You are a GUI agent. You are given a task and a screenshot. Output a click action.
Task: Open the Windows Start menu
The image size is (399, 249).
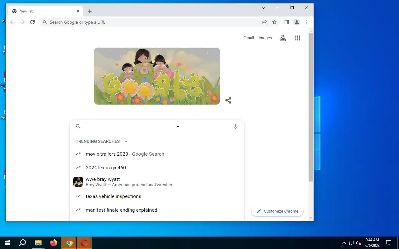pos(7,243)
